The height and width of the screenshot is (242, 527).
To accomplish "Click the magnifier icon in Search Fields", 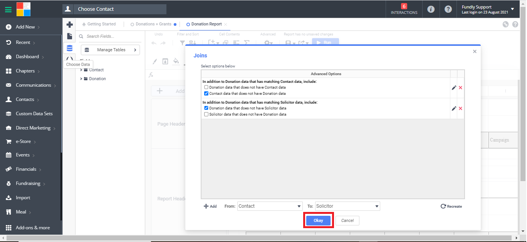I will tap(81, 36).
